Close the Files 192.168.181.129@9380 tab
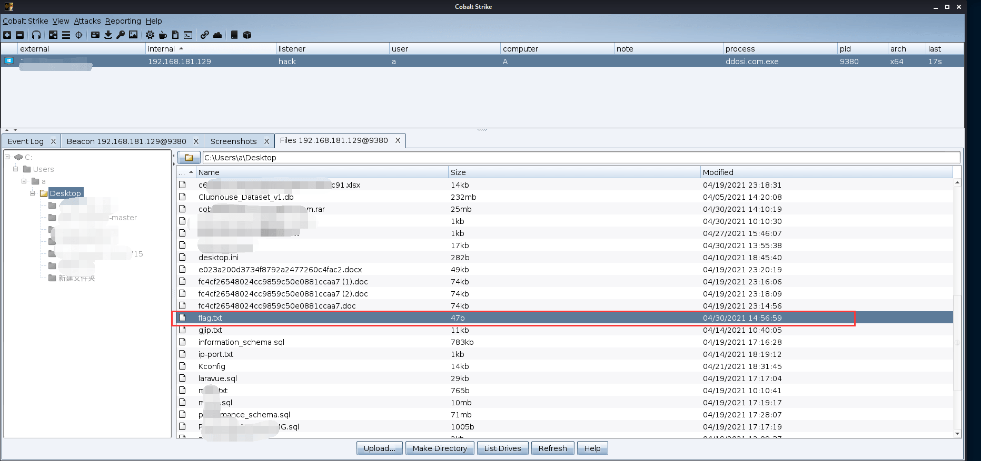 pyautogui.click(x=398, y=140)
